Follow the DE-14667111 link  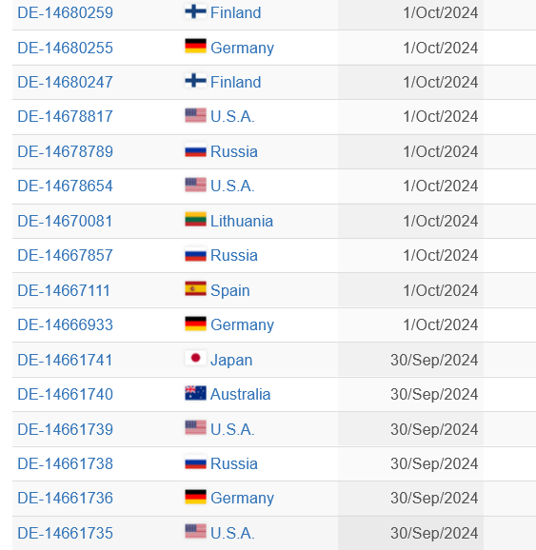(64, 291)
